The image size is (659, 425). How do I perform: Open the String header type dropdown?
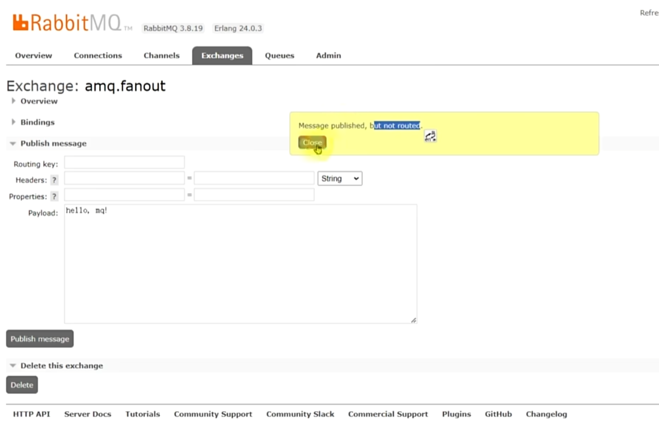(x=340, y=178)
